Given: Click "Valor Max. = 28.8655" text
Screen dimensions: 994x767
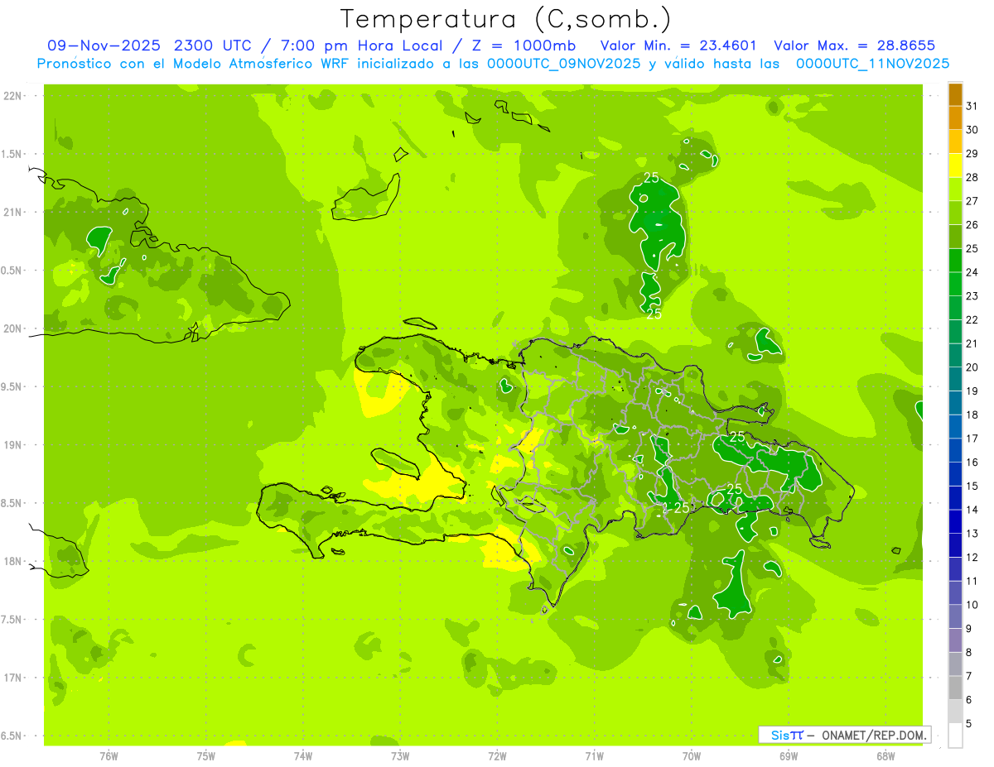Looking at the screenshot, I should (x=854, y=46).
